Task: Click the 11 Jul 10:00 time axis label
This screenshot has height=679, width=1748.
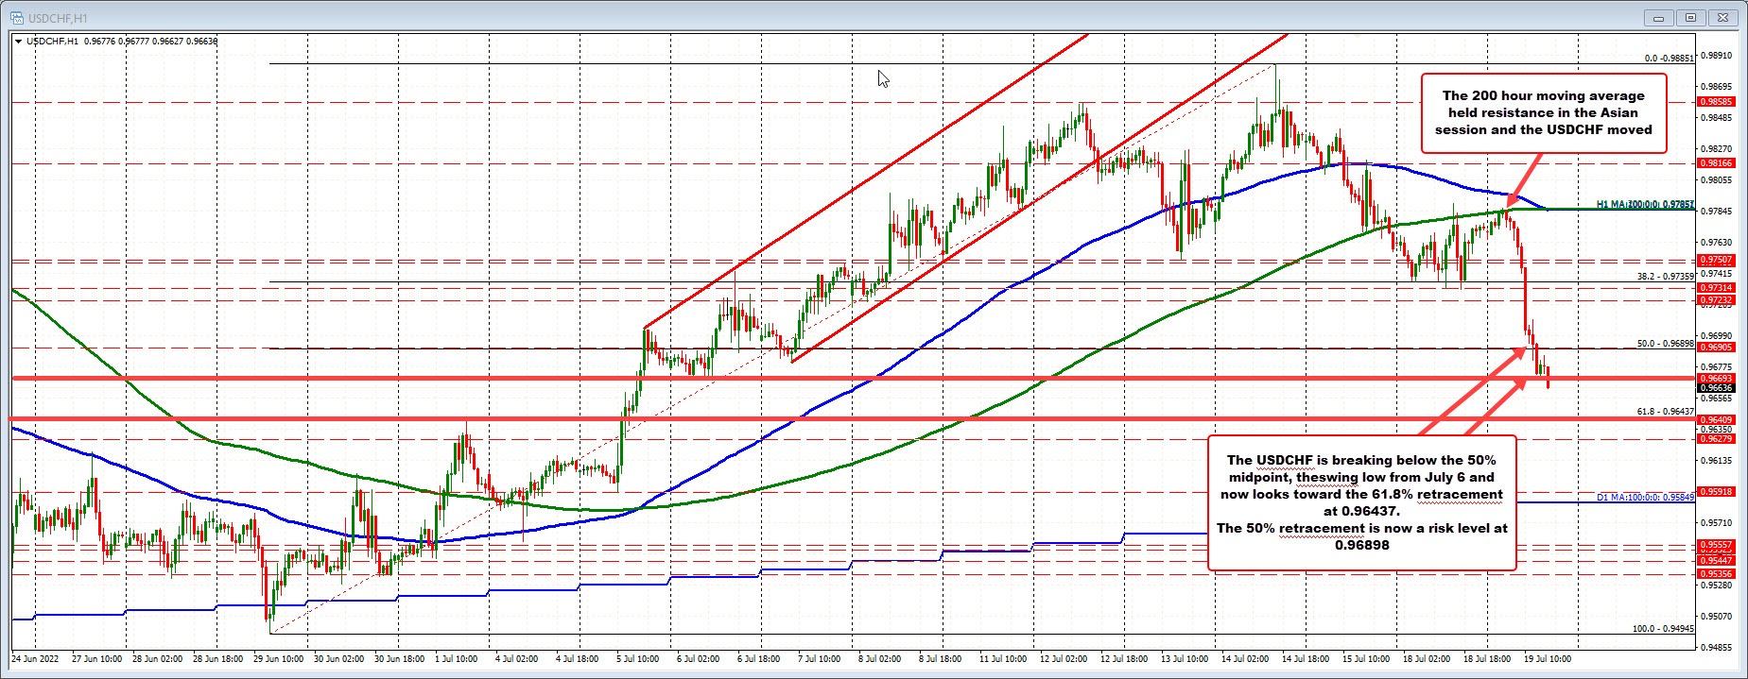Action: tap(1003, 658)
